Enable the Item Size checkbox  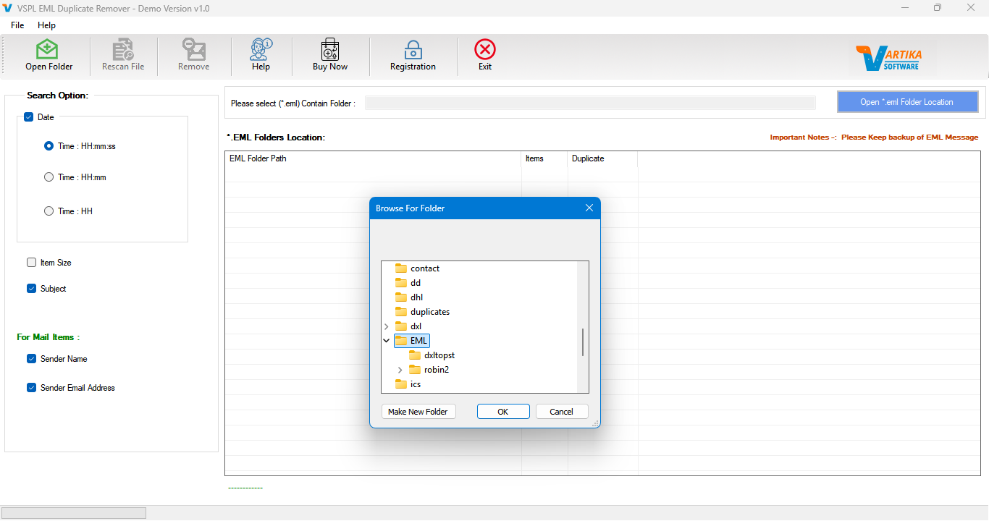click(x=31, y=263)
